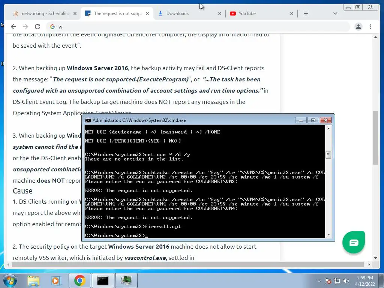Click the Cause heading text
The image size is (384, 288).
(x=22, y=191)
